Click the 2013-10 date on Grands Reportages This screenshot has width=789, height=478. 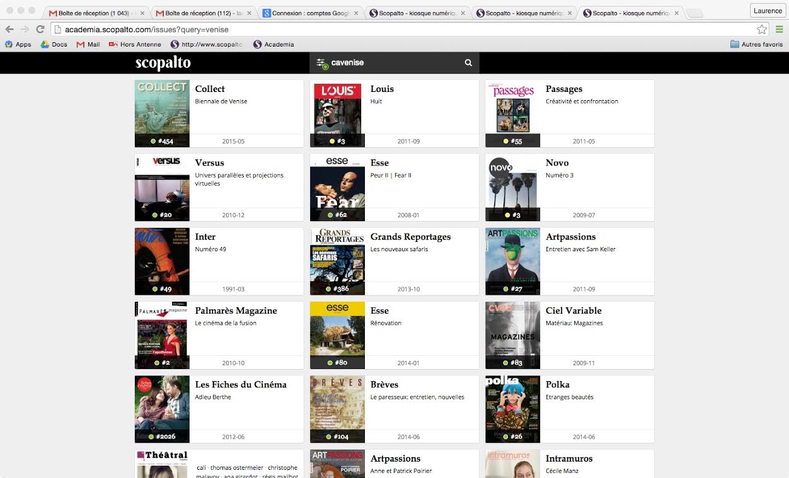pyautogui.click(x=408, y=289)
